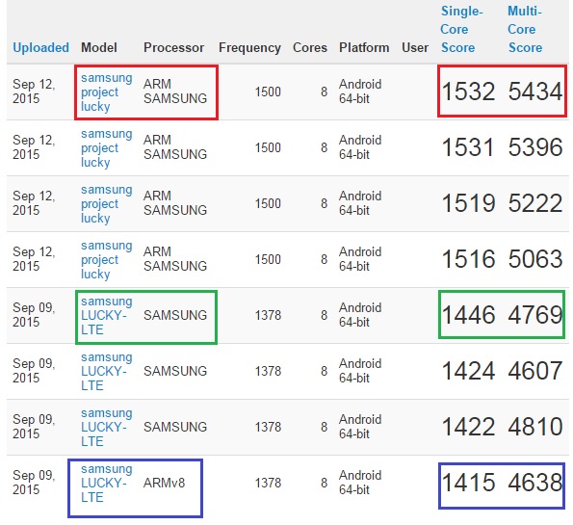Open samsung LUCKY-LTE result with ARMv8 processor

[x=106, y=484]
